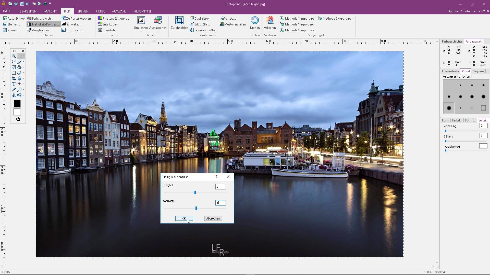This screenshot has height=275, width=490.
Task: Open the Histogramm tool in the ribbon
Action: click(x=74, y=30)
